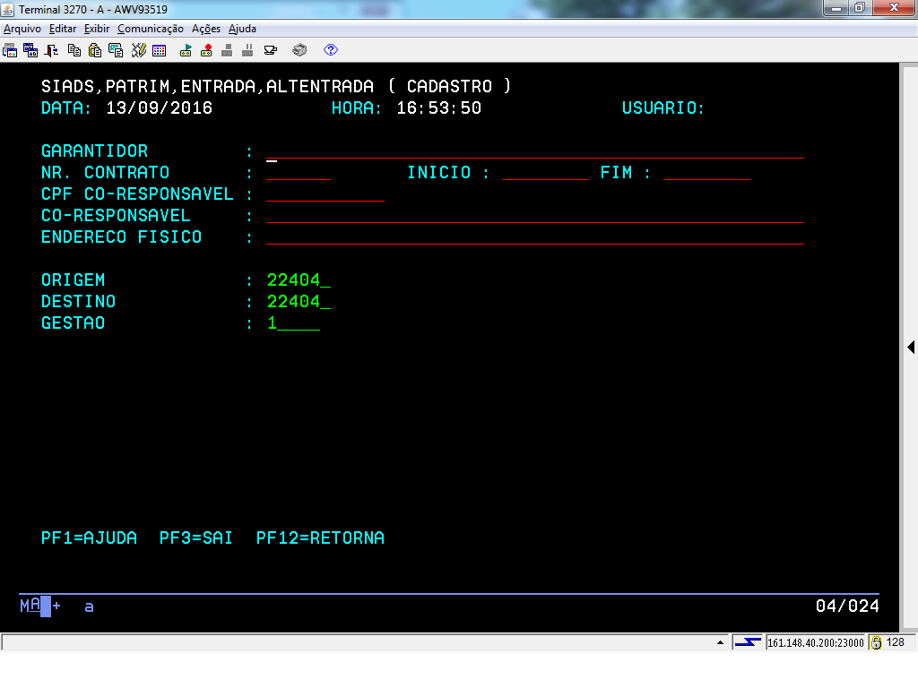Screen dimensions: 918x688
Task: Maximize the Terminal 3270 window
Action: click(x=860, y=7)
